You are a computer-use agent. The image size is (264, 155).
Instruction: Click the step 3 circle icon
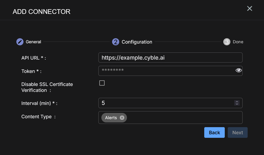[x=227, y=42]
